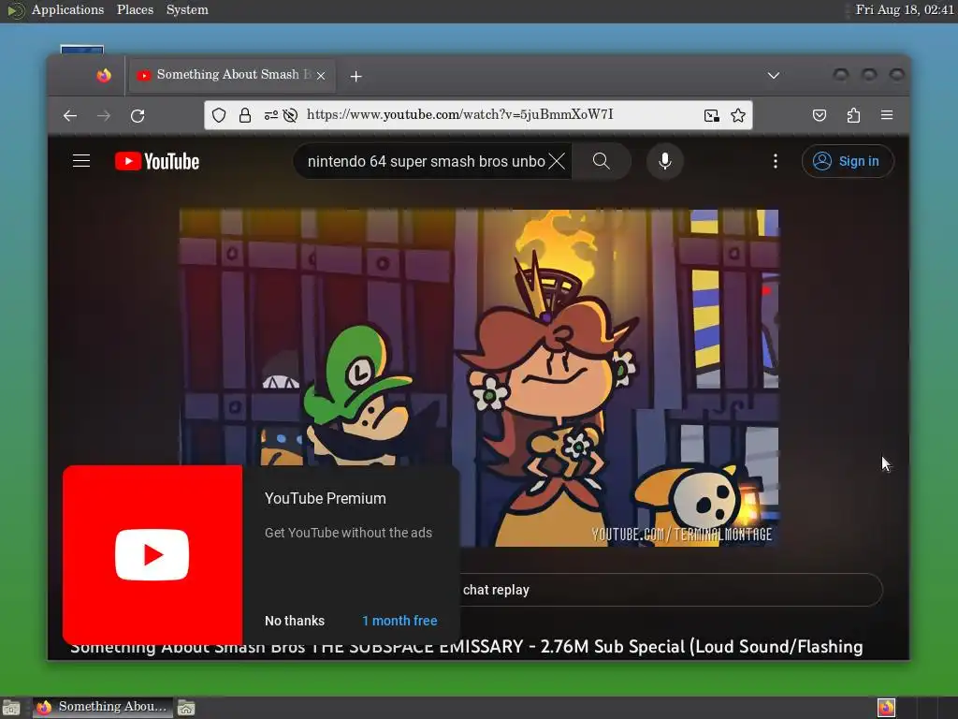Click the clock showing Fri Aug 18

click(x=905, y=9)
